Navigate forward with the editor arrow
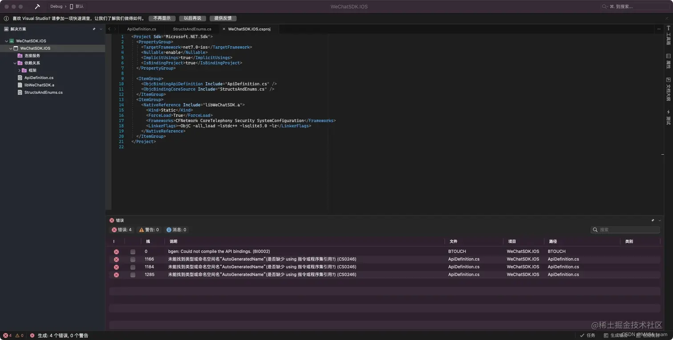The height and width of the screenshot is (340, 673). (115, 29)
